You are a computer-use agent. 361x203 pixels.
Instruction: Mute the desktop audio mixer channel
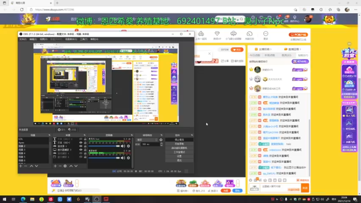[123, 158]
